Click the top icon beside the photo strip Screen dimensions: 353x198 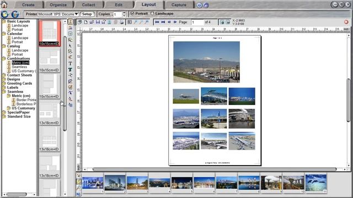pyautogui.click(x=78, y=175)
